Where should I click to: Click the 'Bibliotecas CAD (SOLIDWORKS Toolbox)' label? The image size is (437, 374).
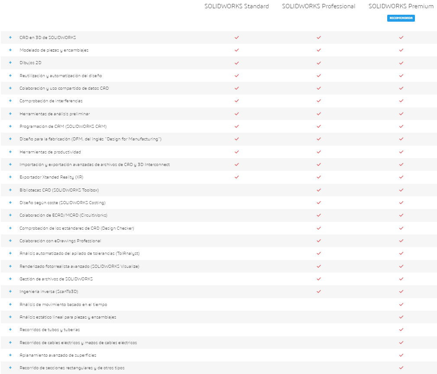59,190
